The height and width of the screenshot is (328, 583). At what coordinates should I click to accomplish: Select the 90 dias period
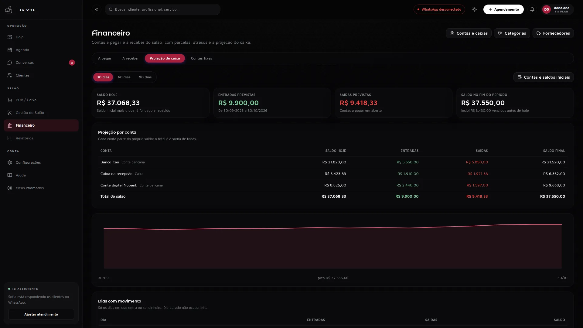tap(145, 77)
